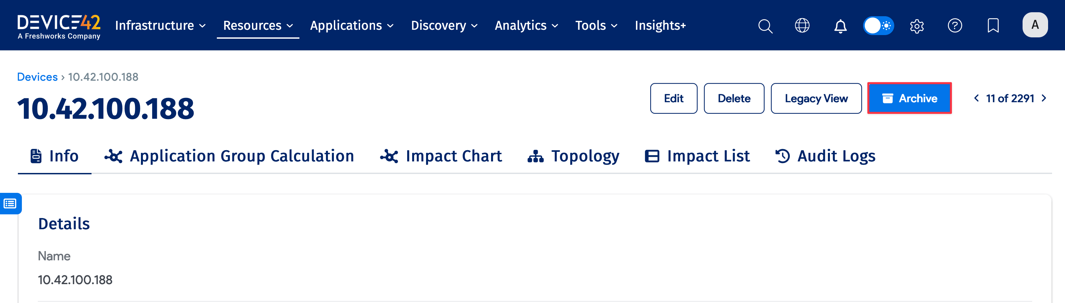The width and height of the screenshot is (1065, 303).
Task: Open the user avatar labeled A
Action: coord(1035,25)
